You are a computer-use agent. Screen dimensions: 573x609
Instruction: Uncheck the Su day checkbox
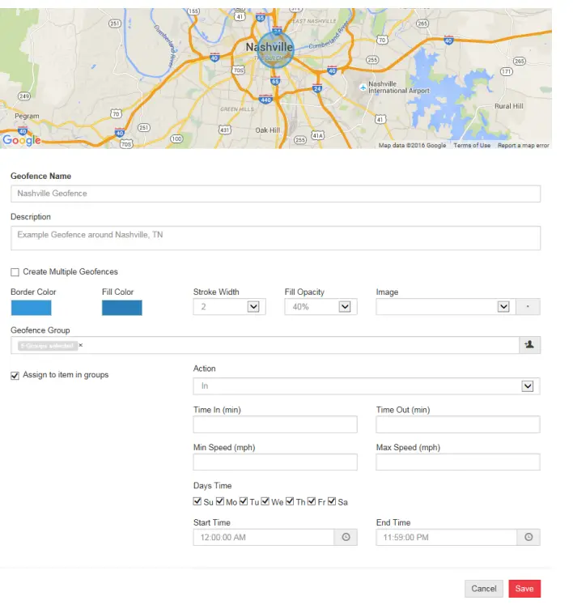(x=197, y=502)
